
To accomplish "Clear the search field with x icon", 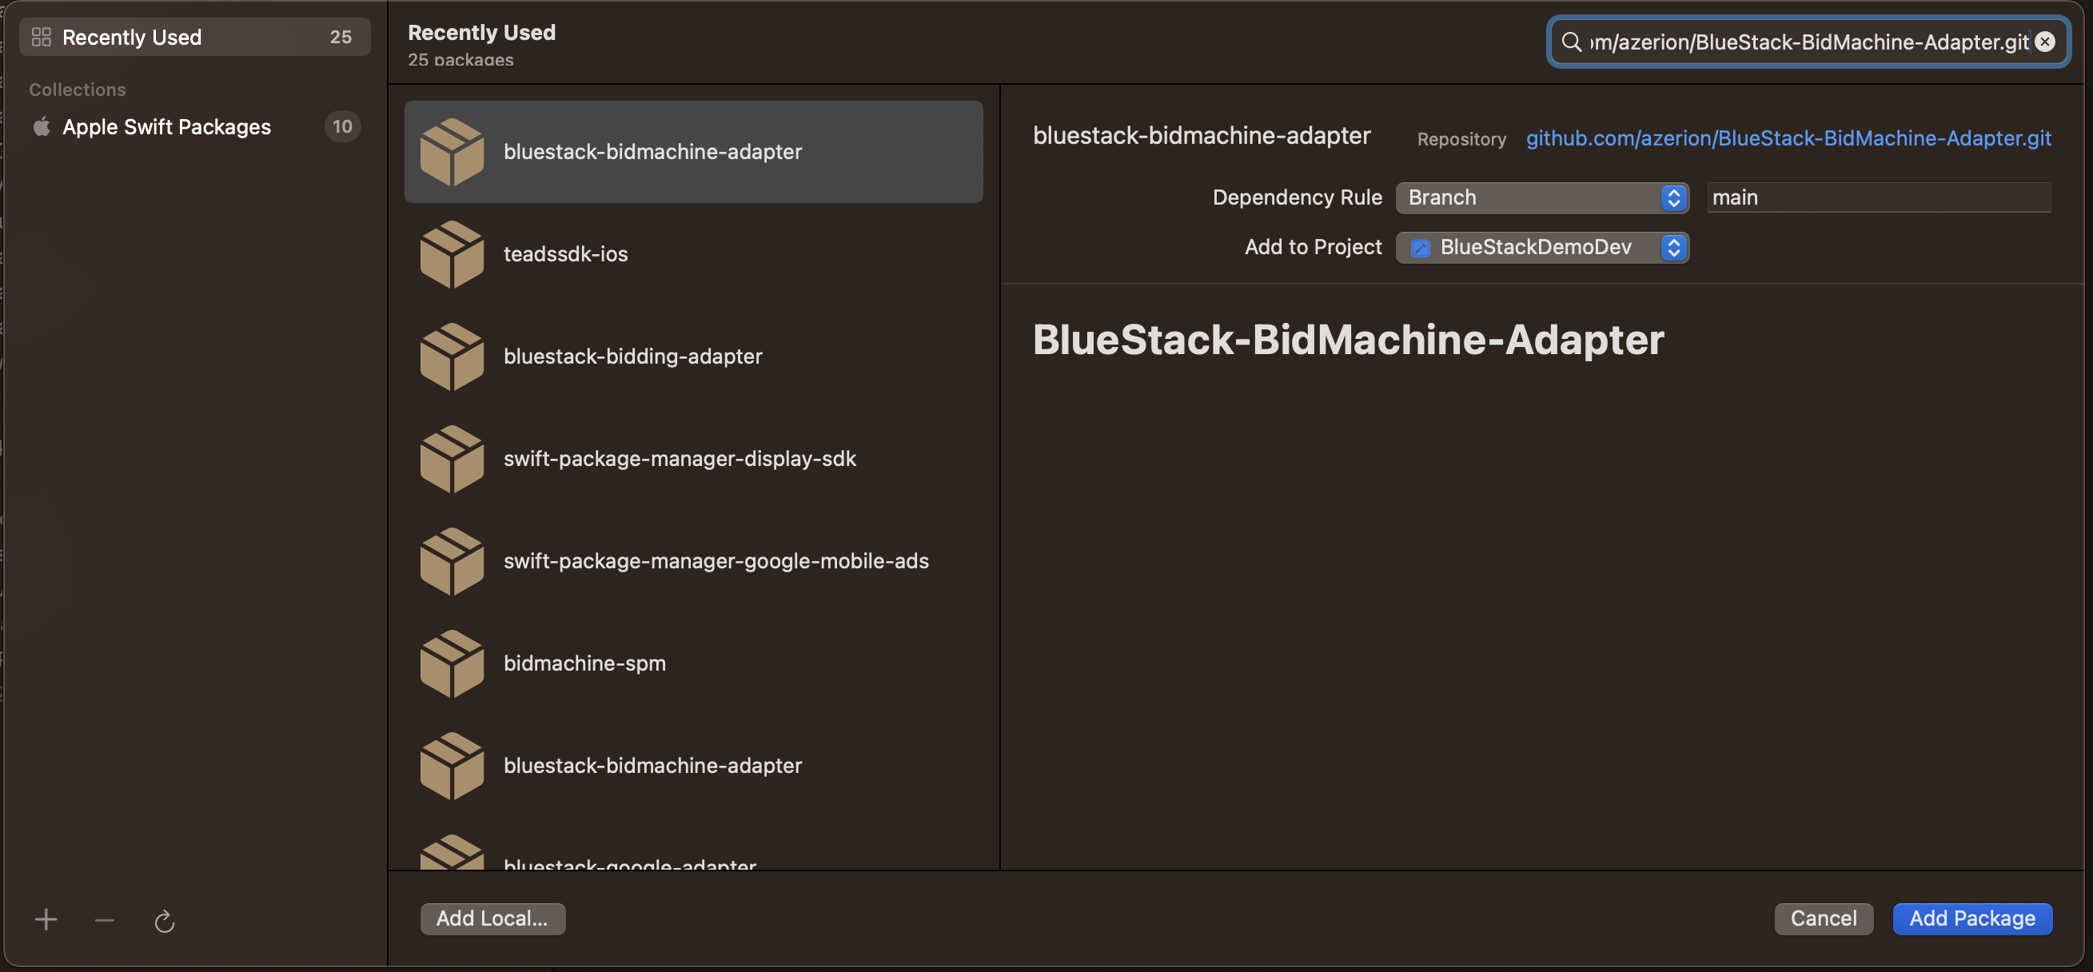I will click(2045, 42).
